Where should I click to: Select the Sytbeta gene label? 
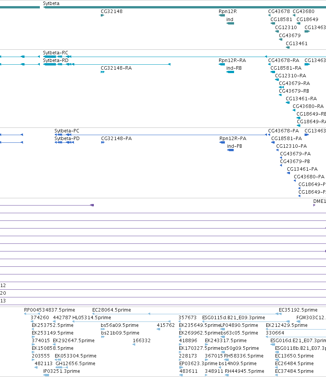51,3
